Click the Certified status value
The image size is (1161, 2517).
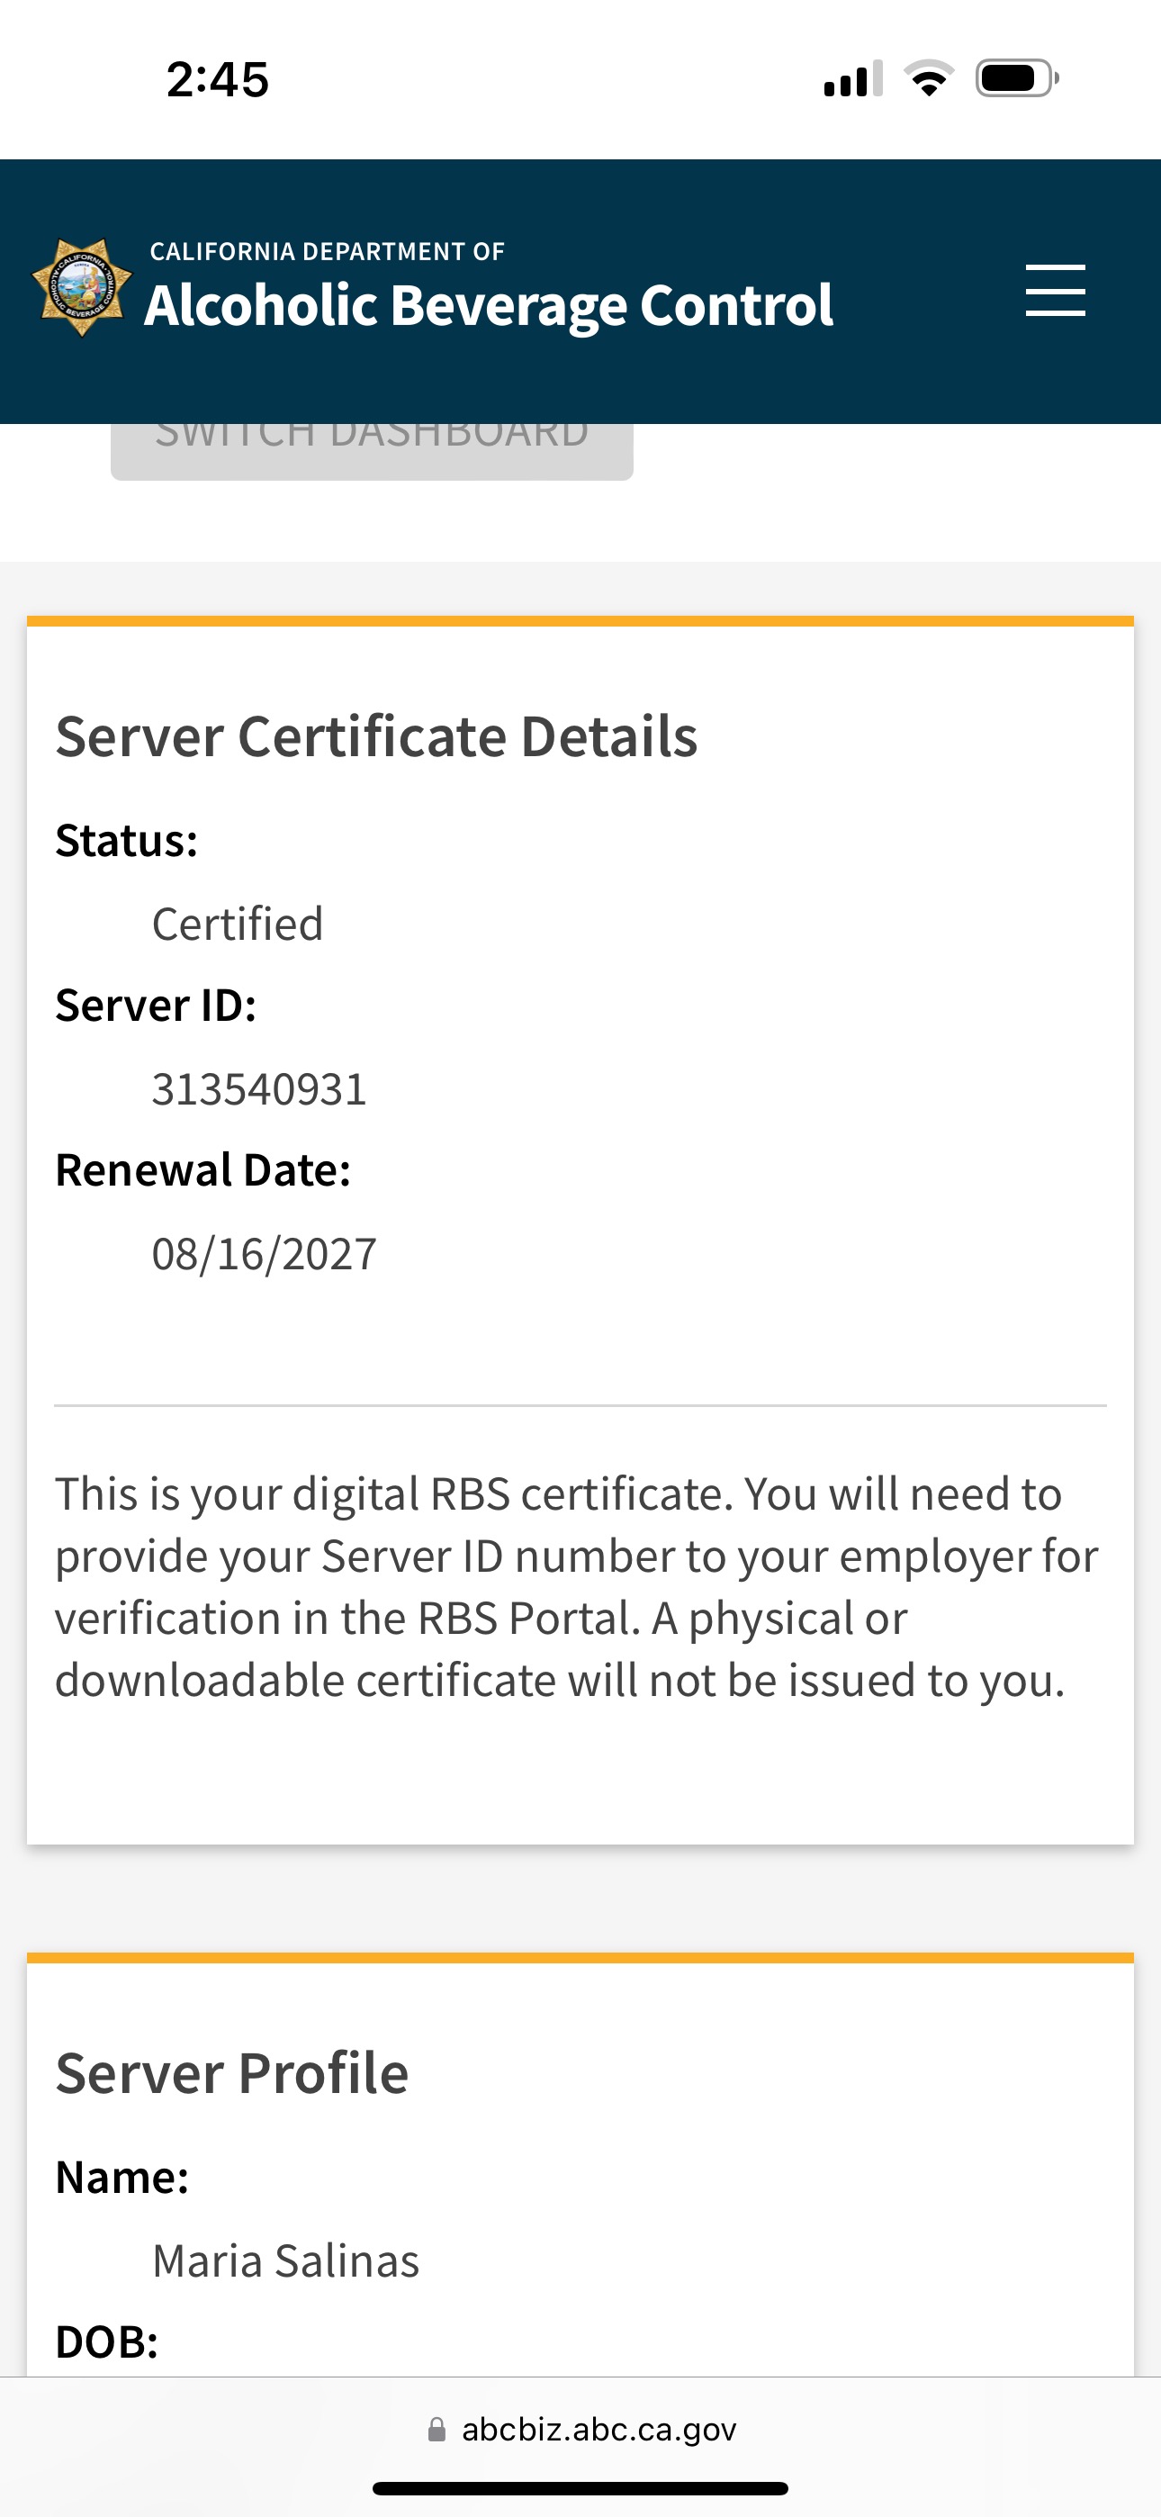click(238, 924)
